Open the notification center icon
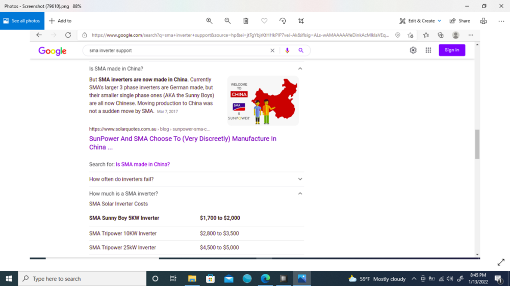The image size is (510, 286). [498, 278]
